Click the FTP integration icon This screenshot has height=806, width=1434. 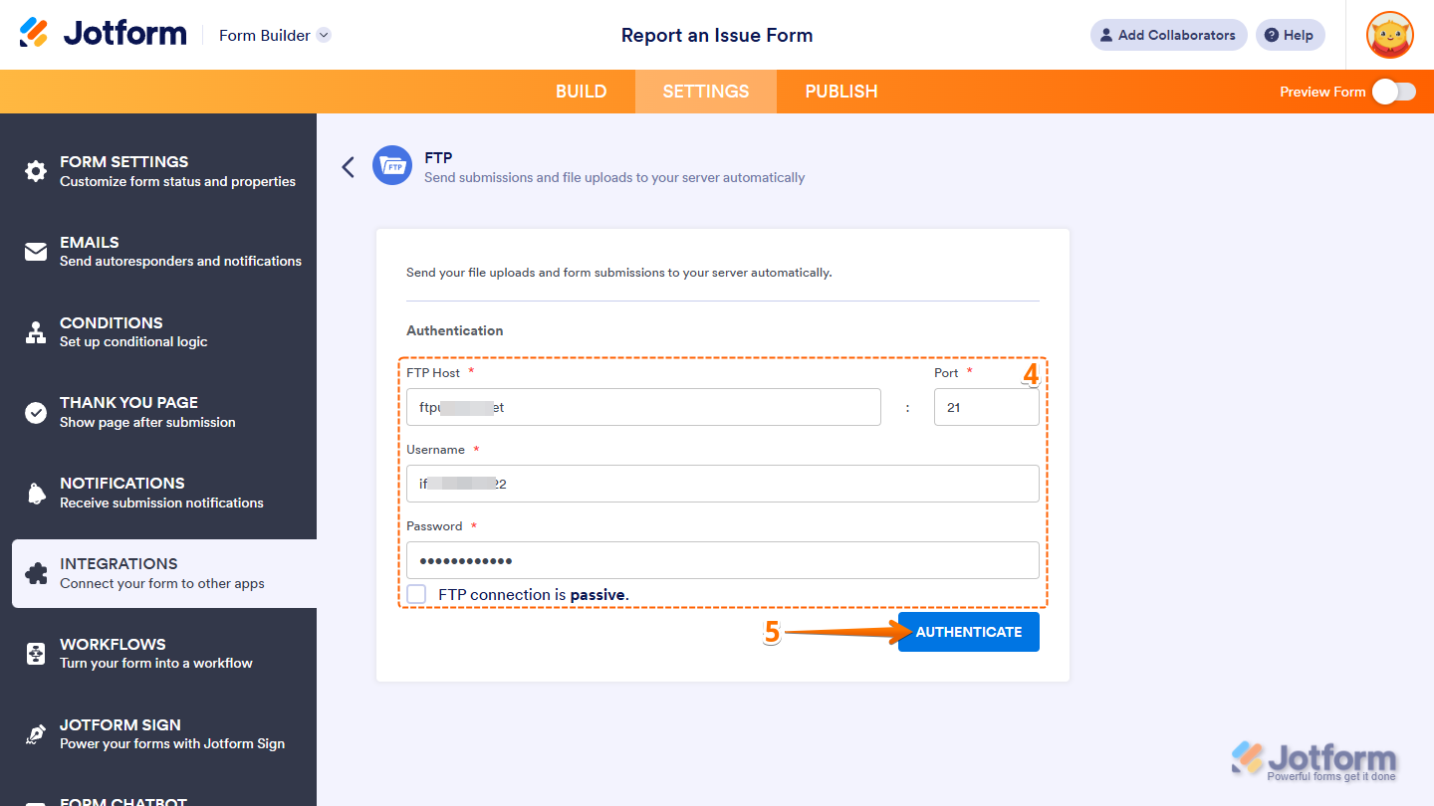tap(392, 165)
